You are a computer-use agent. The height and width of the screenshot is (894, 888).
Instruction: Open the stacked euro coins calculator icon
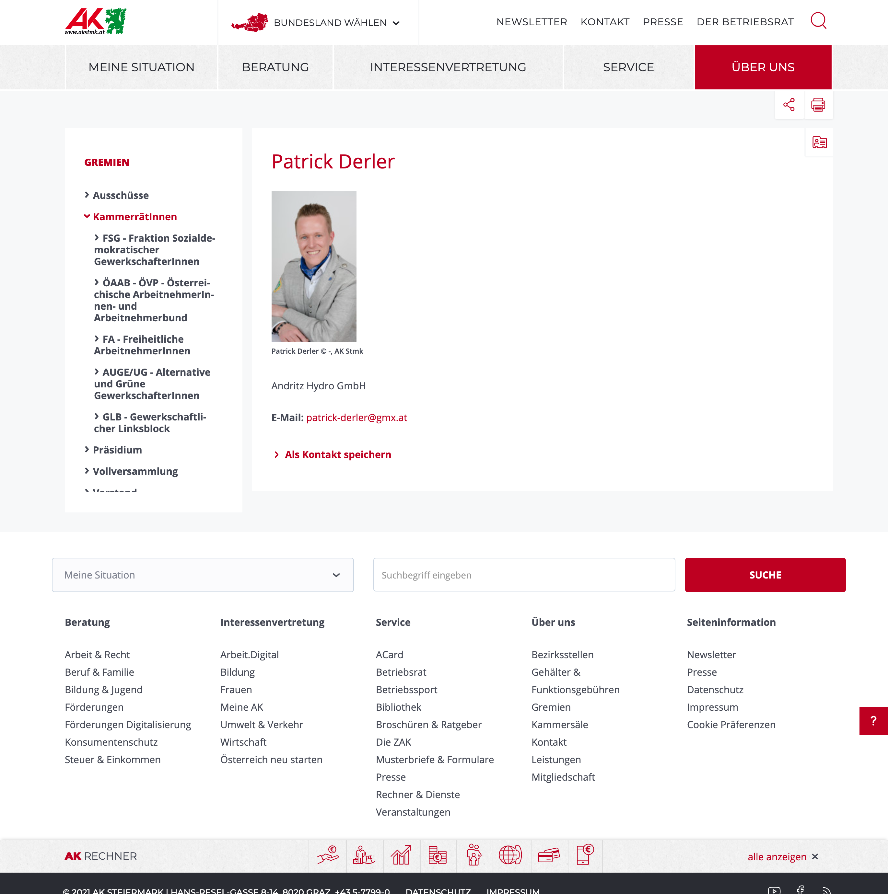(438, 855)
